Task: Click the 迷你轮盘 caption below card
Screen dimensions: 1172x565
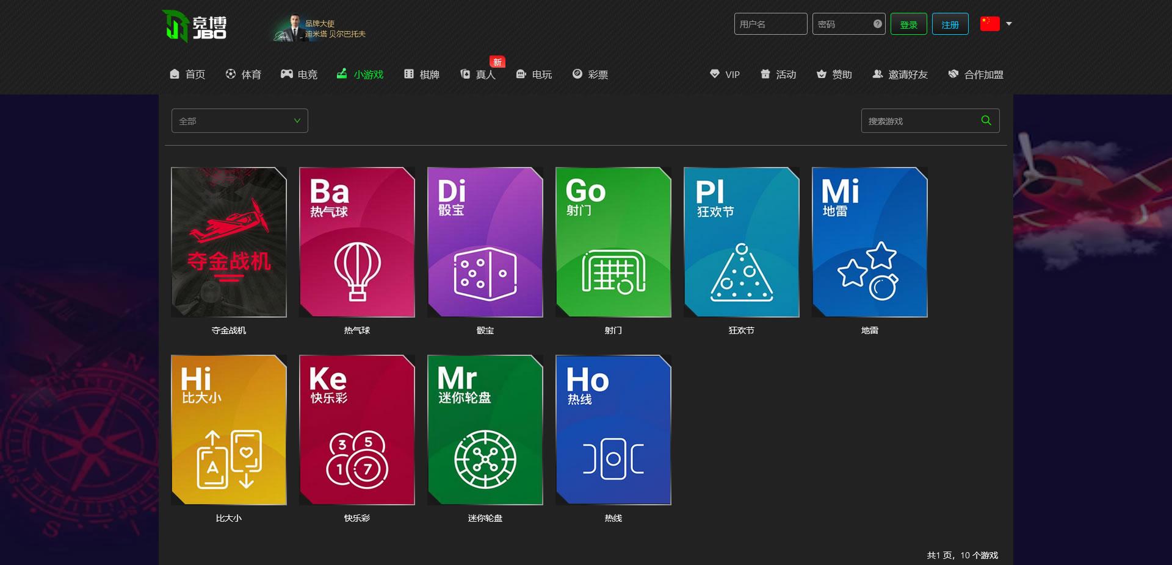Action: coord(485,518)
